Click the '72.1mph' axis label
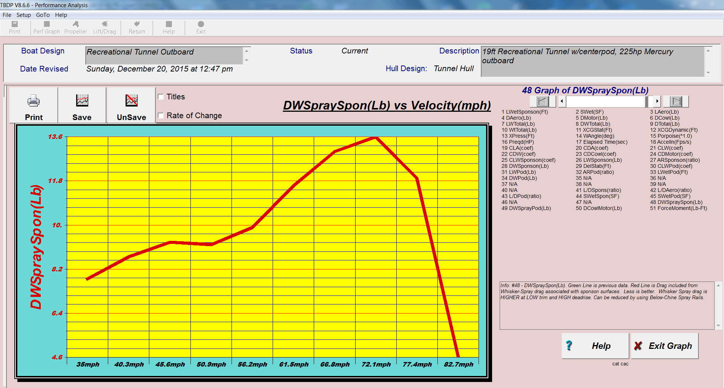Viewport: 724px width, 388px height. [x=376, y=364]
